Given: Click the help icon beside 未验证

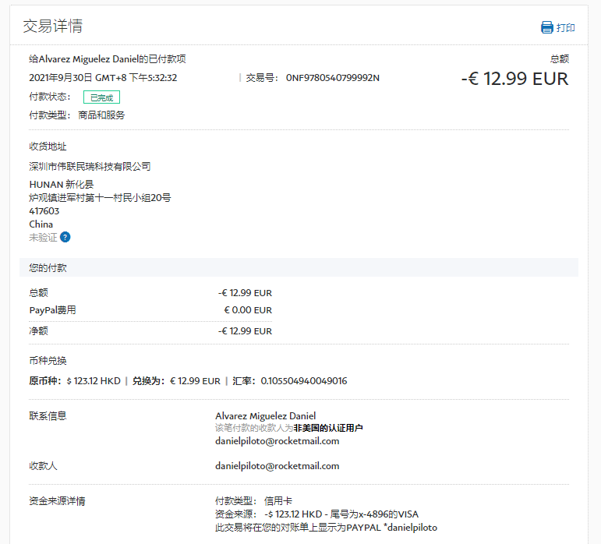Looking at the screenshot, I should pyautogui.click(x=65, y=237).
